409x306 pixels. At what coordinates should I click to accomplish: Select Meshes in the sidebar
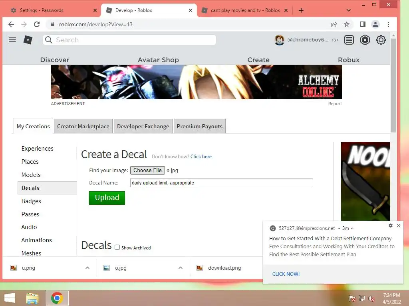pyautogui.click(x=31, y=253)
